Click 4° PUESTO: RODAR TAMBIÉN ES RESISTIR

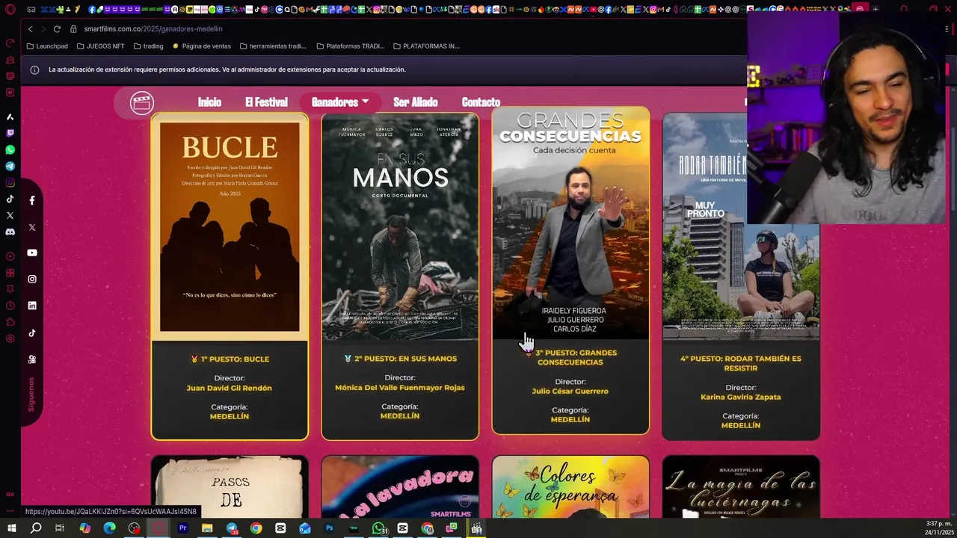coord(741,363)
